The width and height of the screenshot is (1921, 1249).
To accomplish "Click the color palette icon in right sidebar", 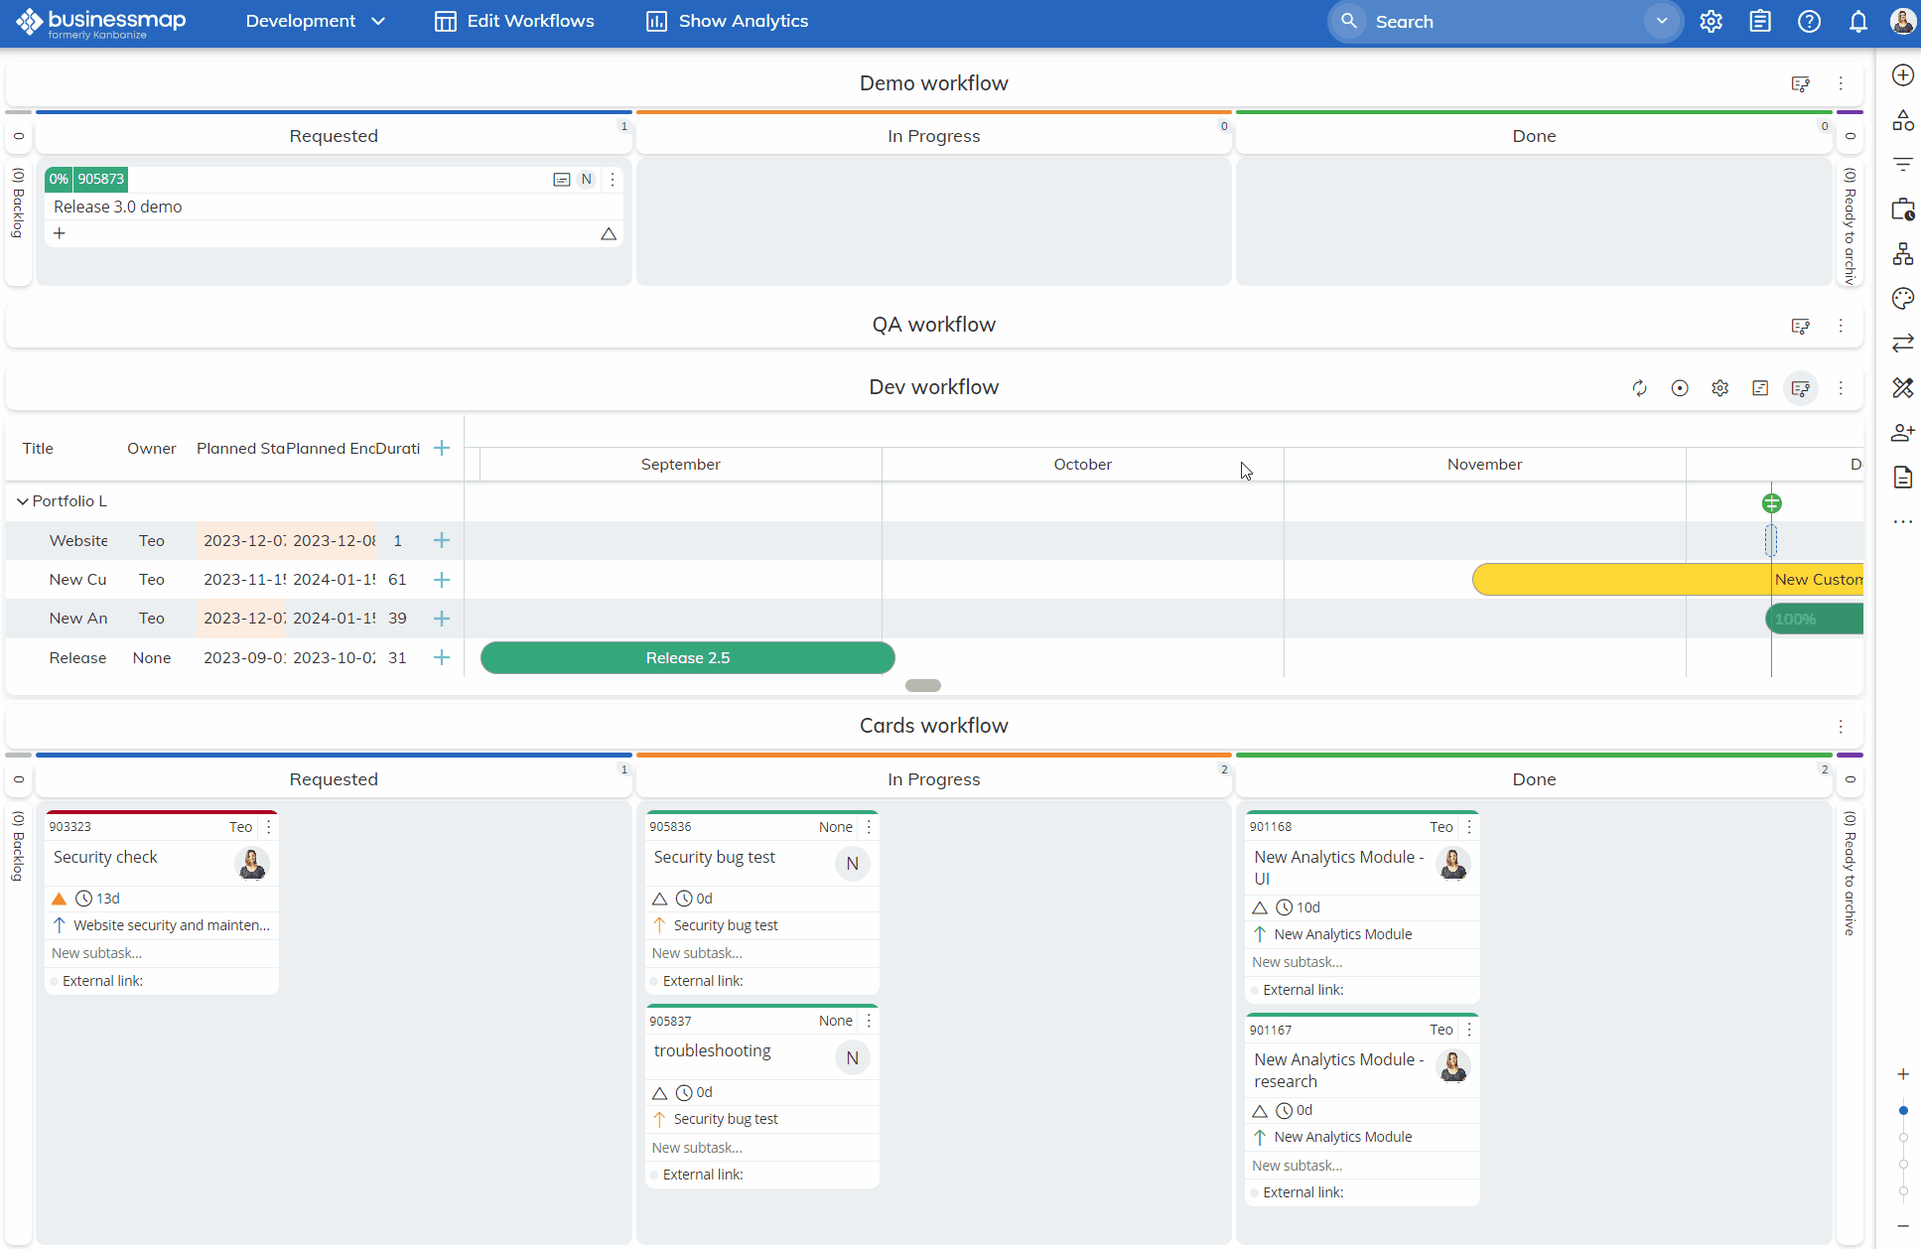I will pos(1903,298).
